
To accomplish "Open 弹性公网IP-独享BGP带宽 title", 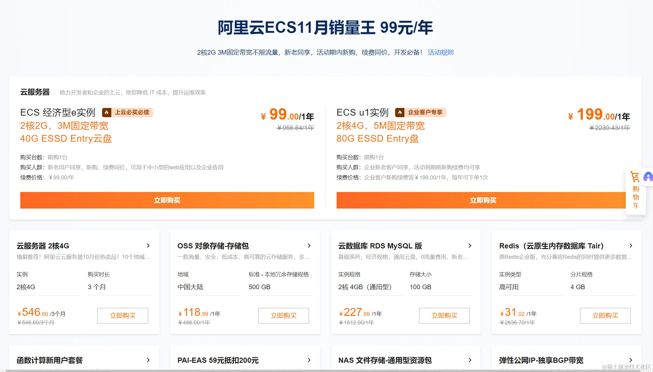I will 541,360.
